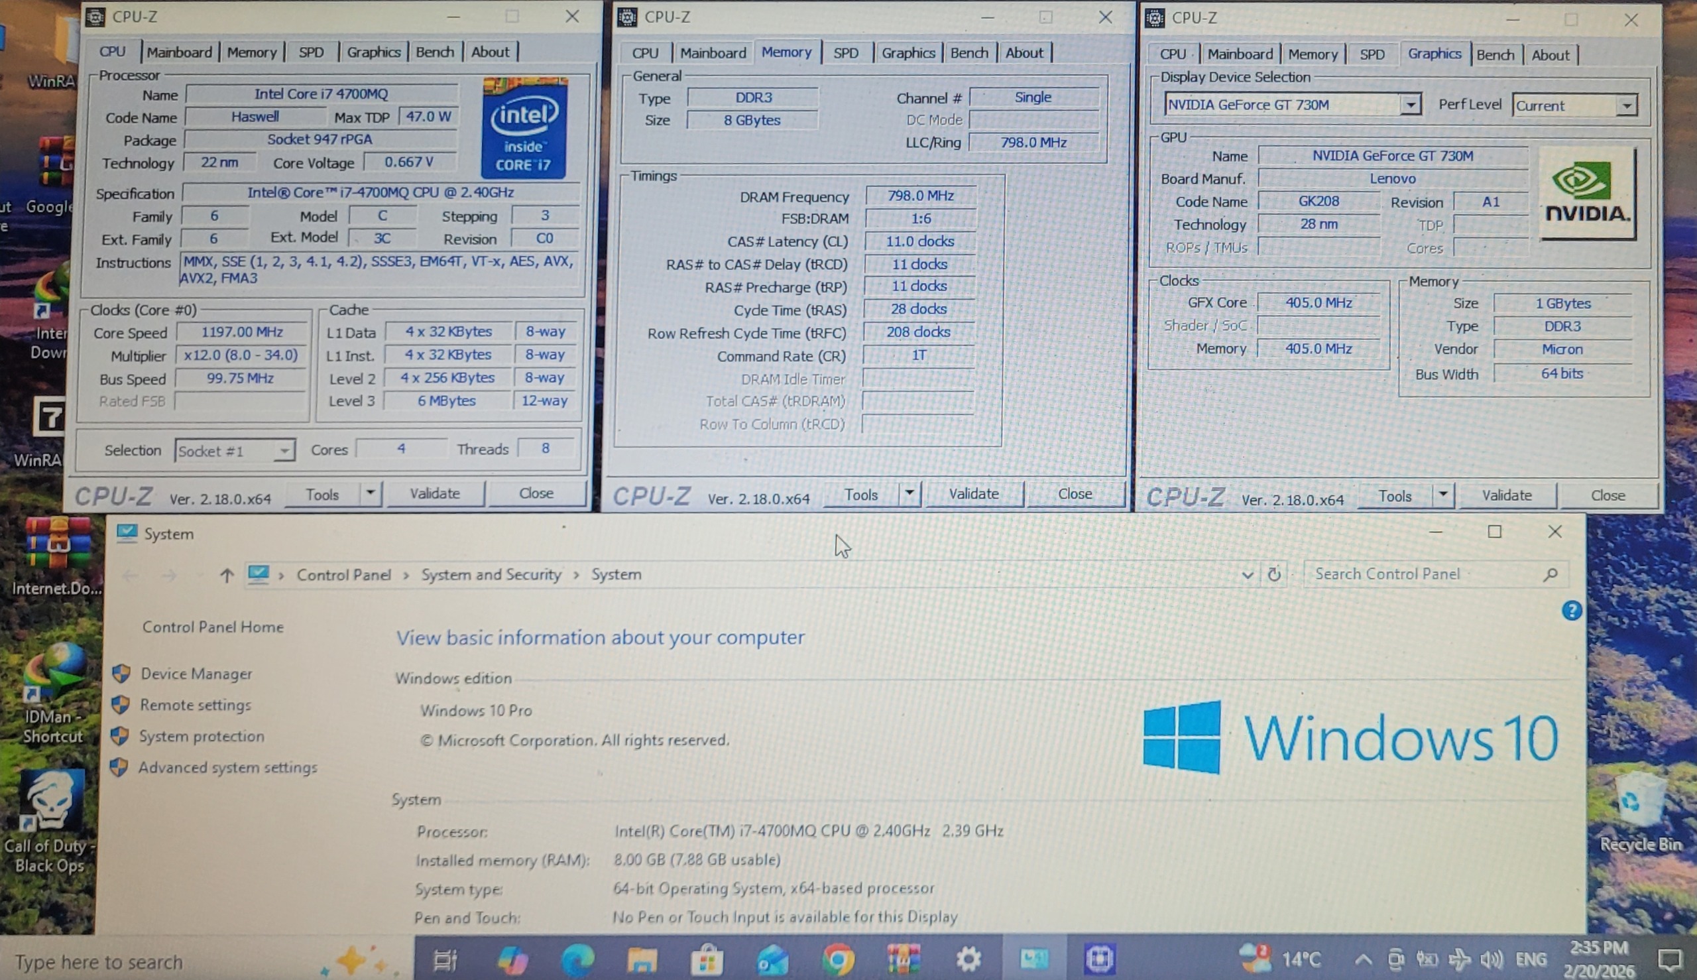Expand the Socket #1 selection dropdown

284,450
